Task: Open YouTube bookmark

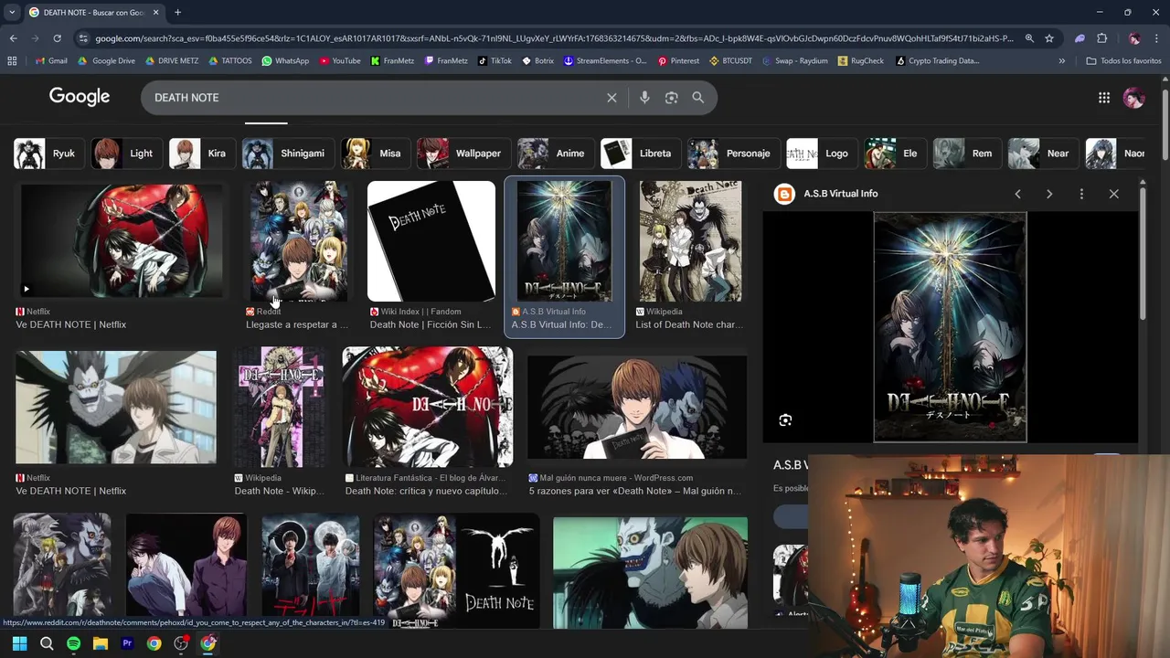Action: coord(340,61)
